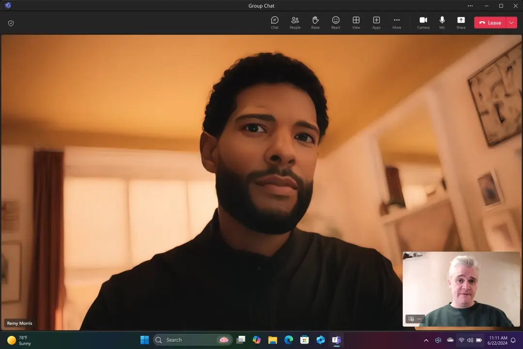Screen dimensions: 523x349
Task: Leave the meeting with red button
Action: (x=490, y=23)
